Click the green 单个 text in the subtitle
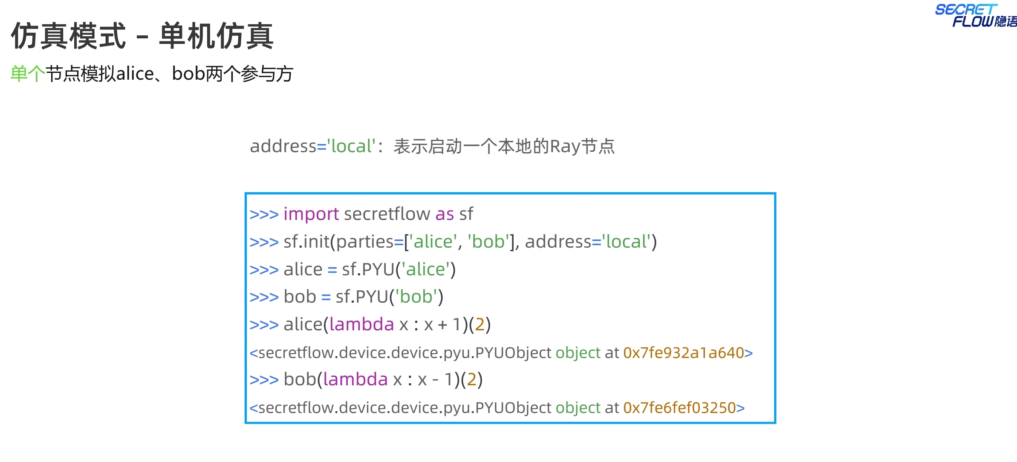 point(28,74)
